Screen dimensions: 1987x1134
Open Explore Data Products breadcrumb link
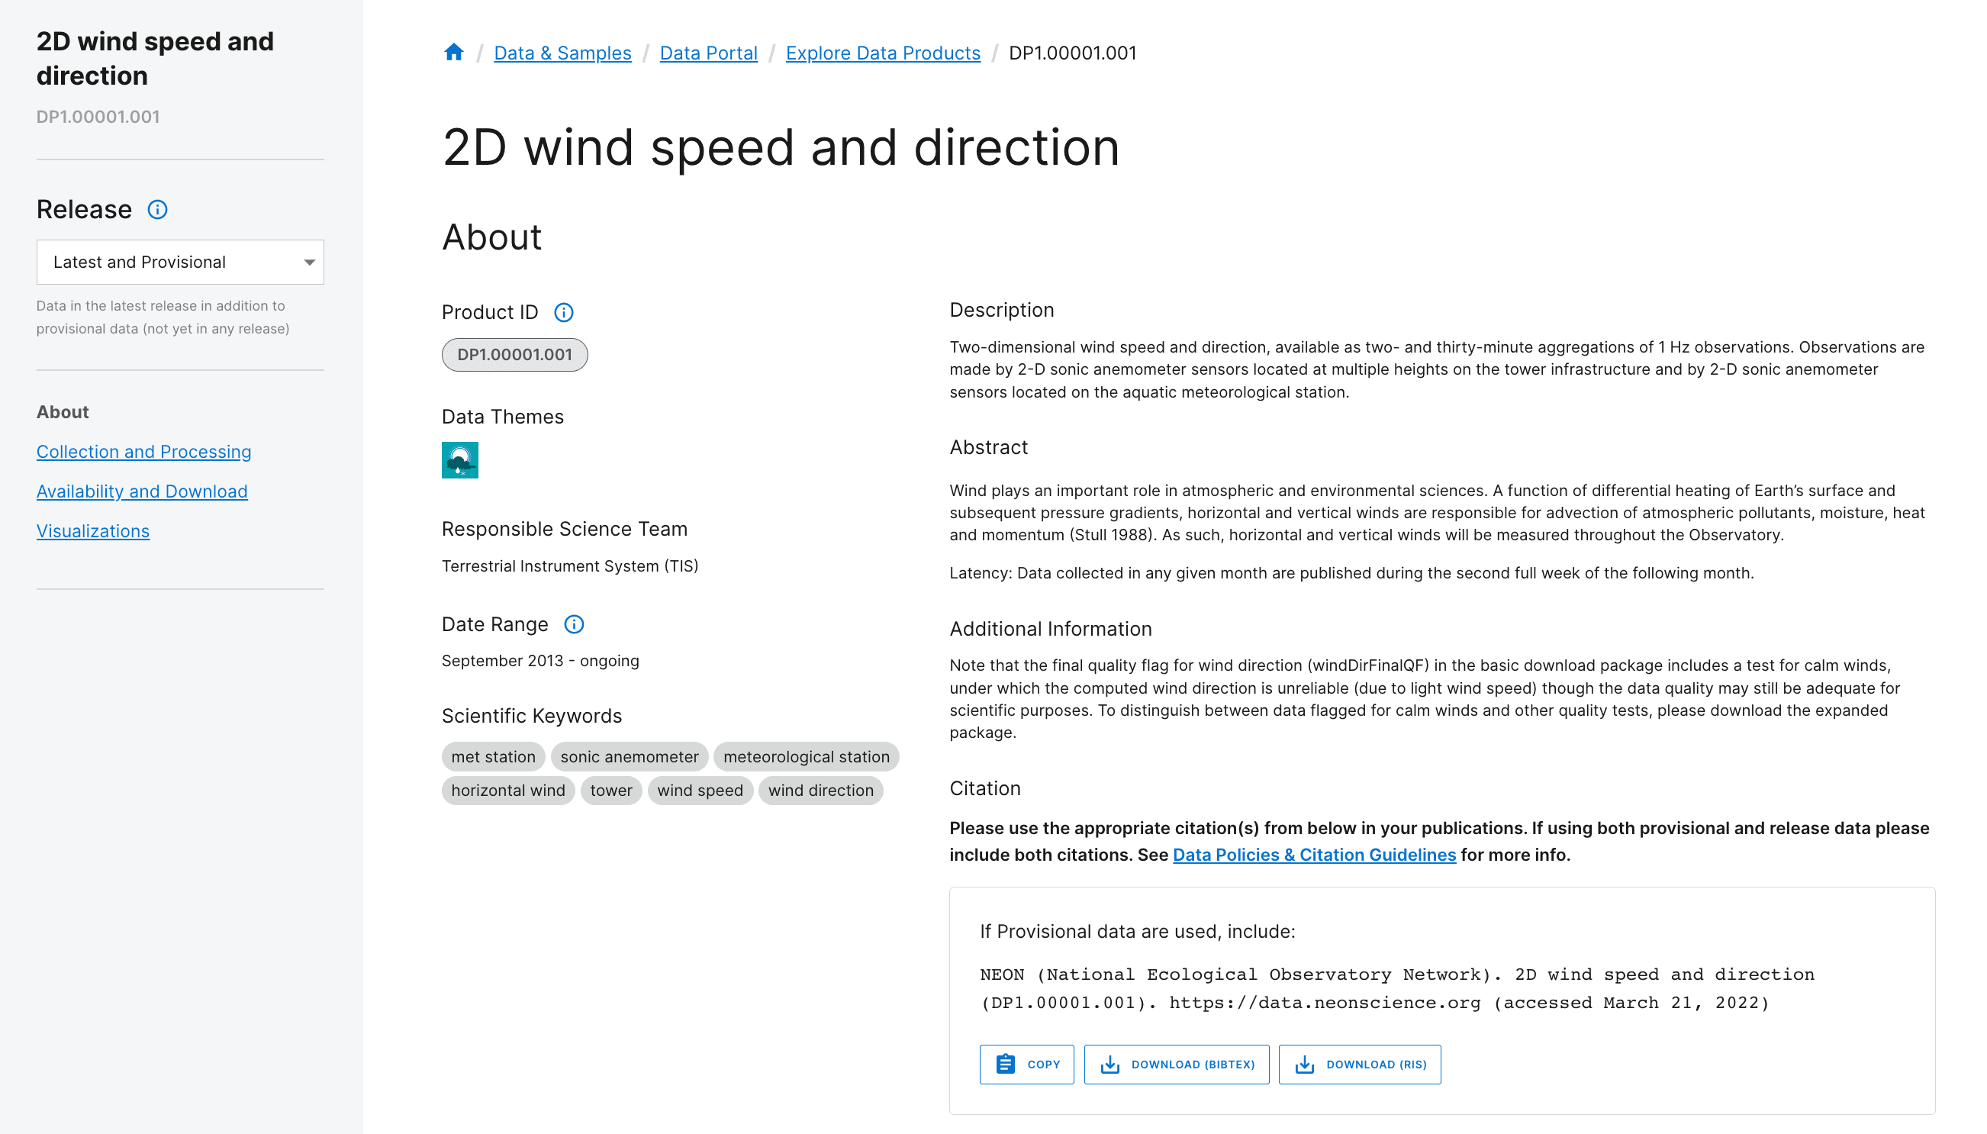click(x=883, y=52)
